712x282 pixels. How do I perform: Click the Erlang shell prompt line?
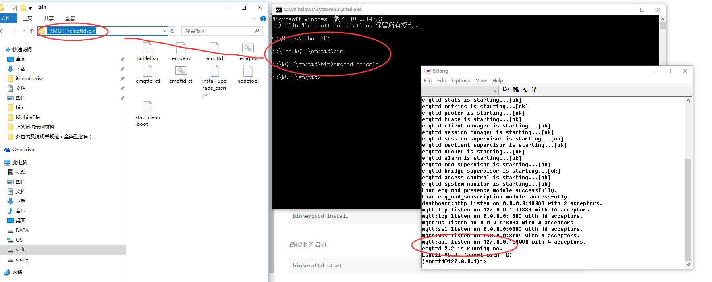pyautogui.click(x=454, y=261)
